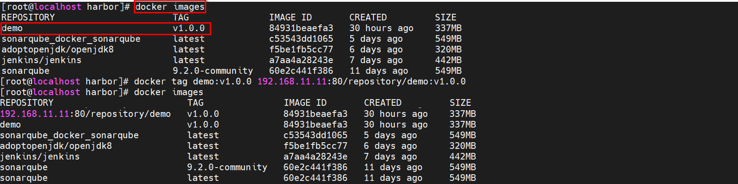
Task: Click the SIZE header in the second listing
Action: click(x=460, y=103)
